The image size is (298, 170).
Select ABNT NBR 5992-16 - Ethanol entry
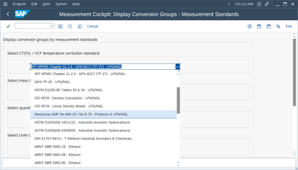point(57,147)
